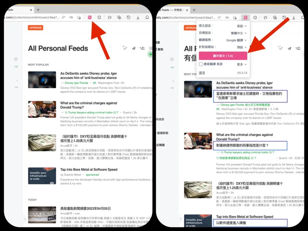Click the translated headline 對唐納德特朗普的刑事指控是什麼？
Image resolution: width=308 pixels, height=231 pixels.
pyautogui.click(x=242, y=145)
